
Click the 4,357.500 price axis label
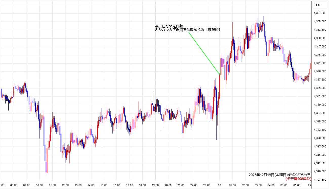tap(320, 13)
